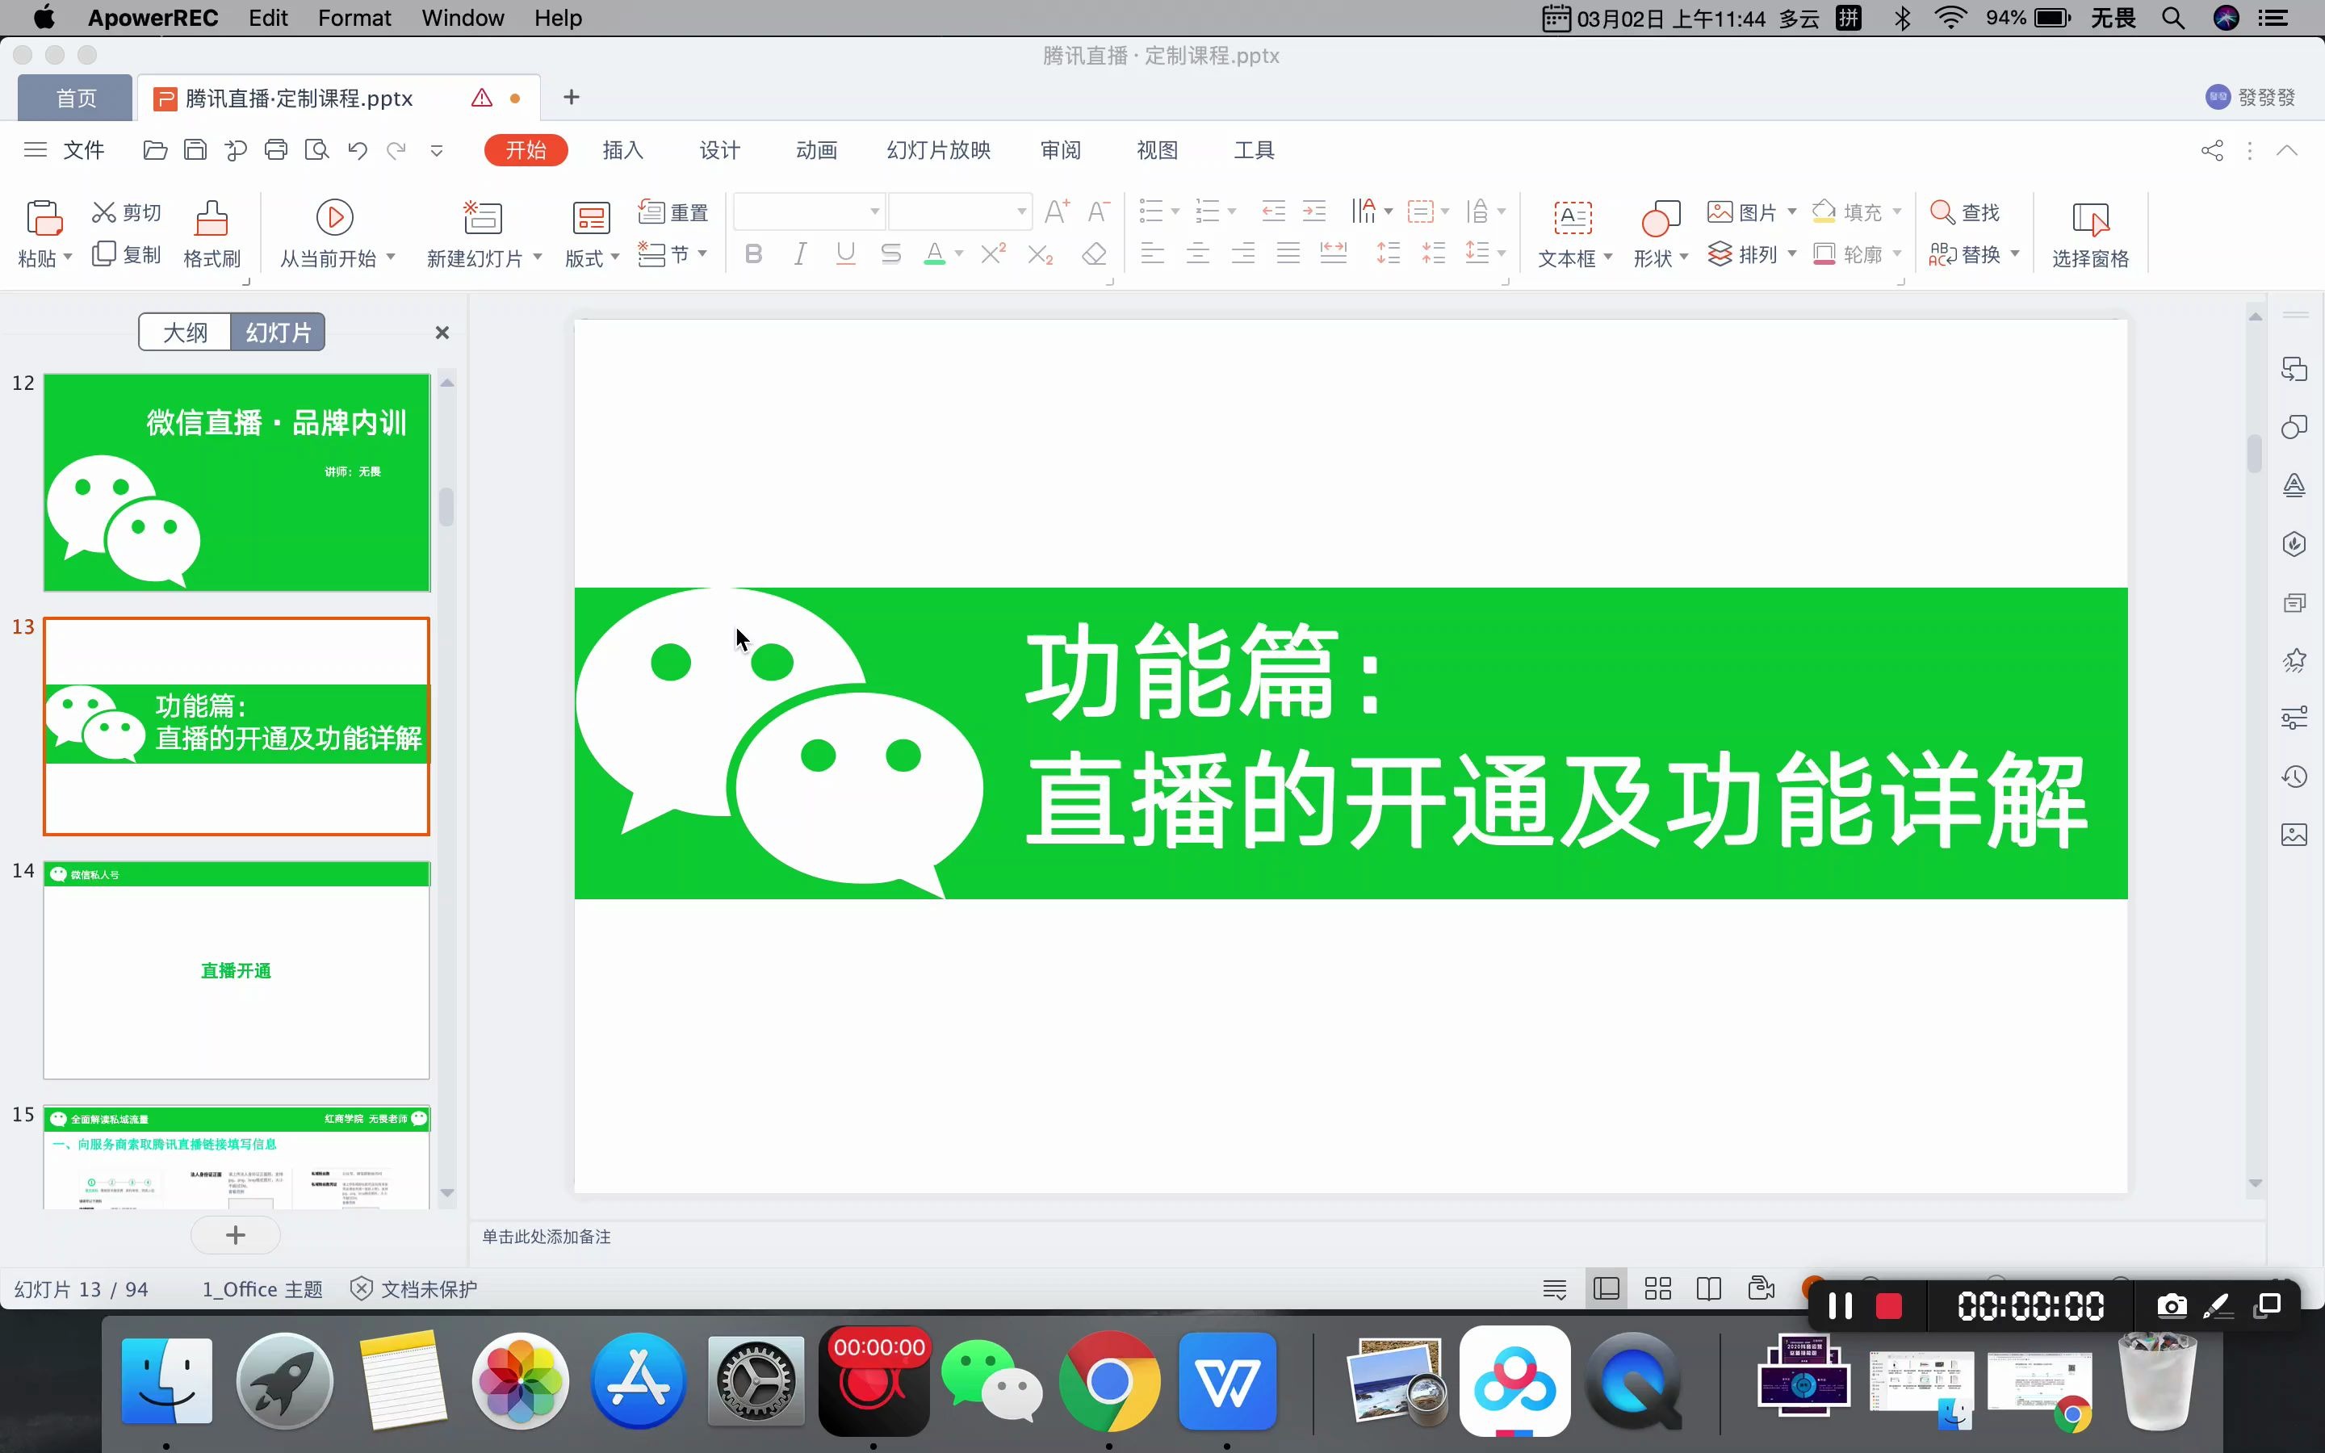
Task: Take a screenshot with recorder camera icon
Action: (x=2172, y=1305)
